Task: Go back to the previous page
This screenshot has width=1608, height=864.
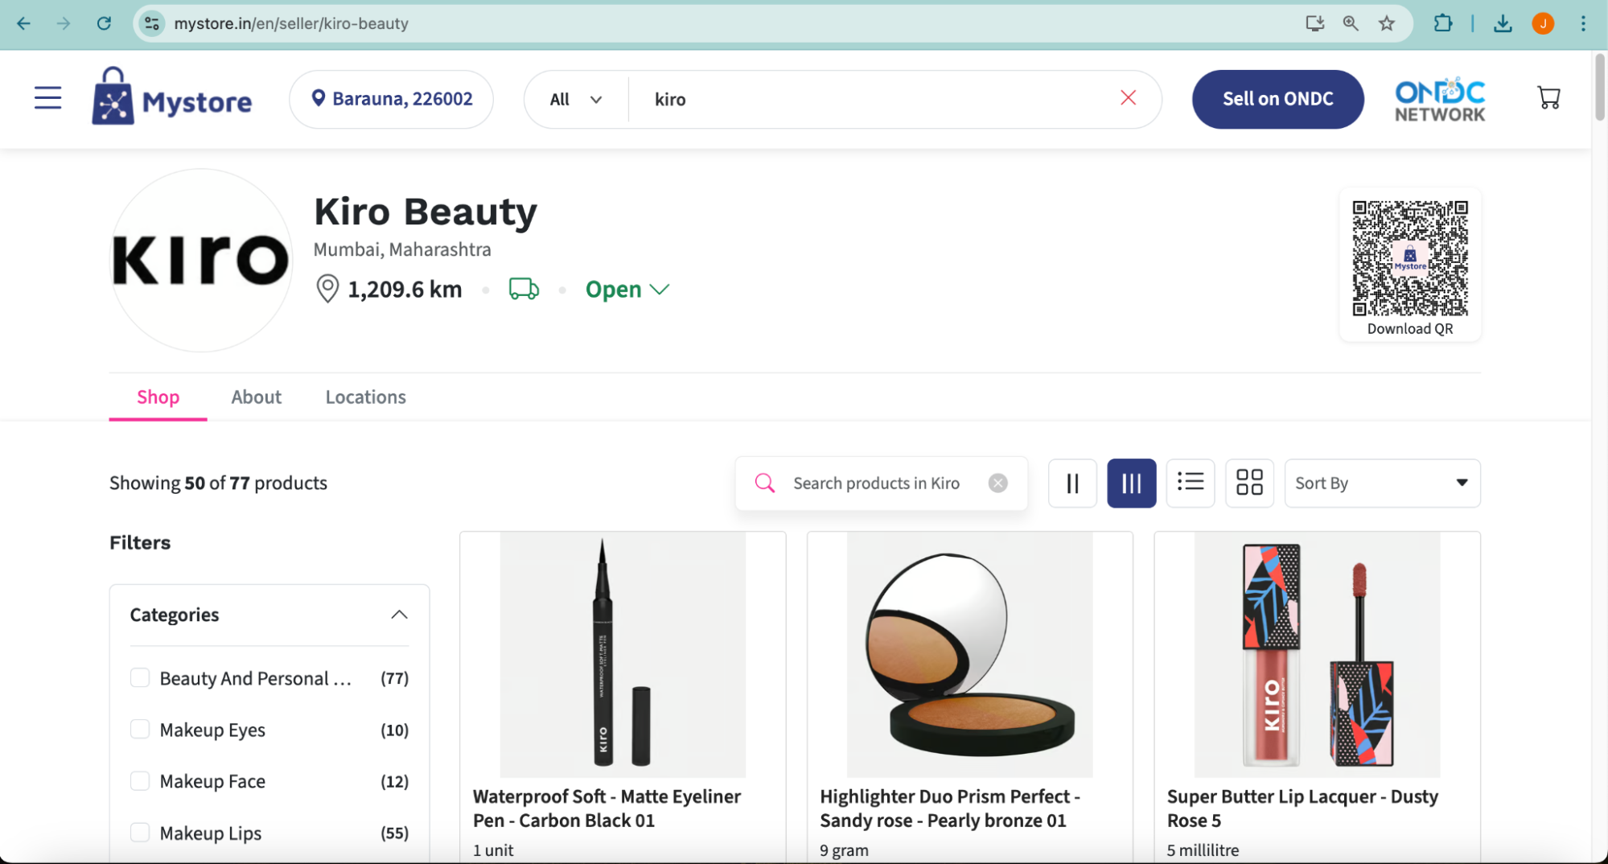Action: [x=23, y=23]
